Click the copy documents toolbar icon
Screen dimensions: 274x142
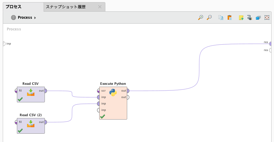pos(221,18)
